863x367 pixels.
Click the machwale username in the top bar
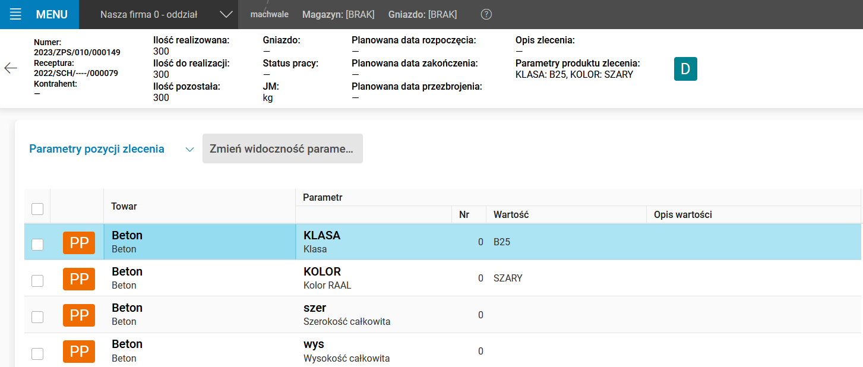point(269,14)
